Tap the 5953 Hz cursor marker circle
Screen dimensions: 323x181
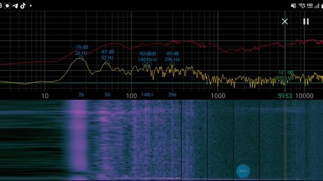pos(285,82)
